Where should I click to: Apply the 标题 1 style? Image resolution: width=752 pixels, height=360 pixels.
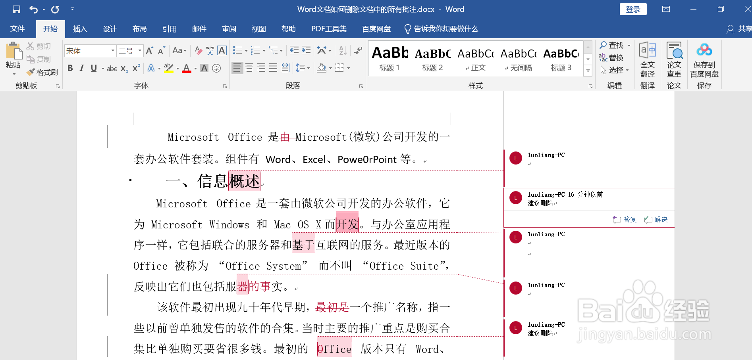[x=389, y=58]
